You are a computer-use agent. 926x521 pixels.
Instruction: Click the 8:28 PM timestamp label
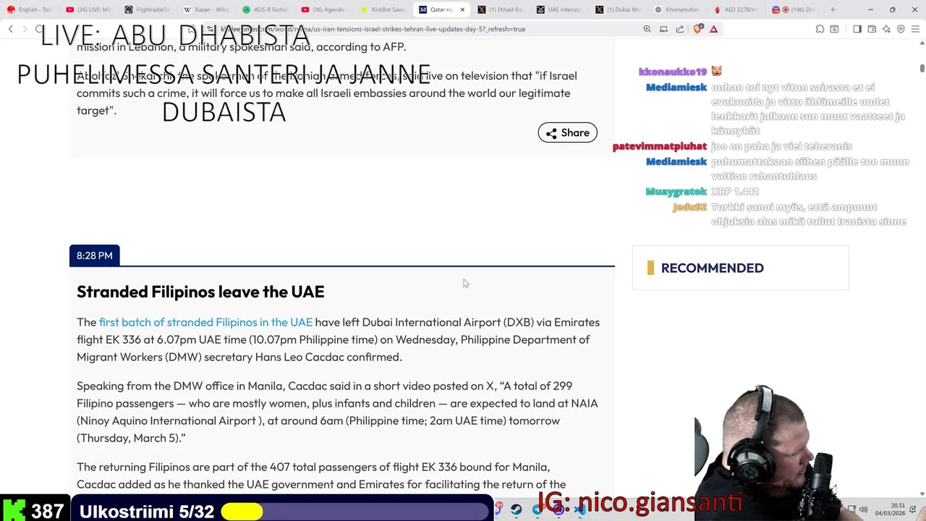point(95,255)
